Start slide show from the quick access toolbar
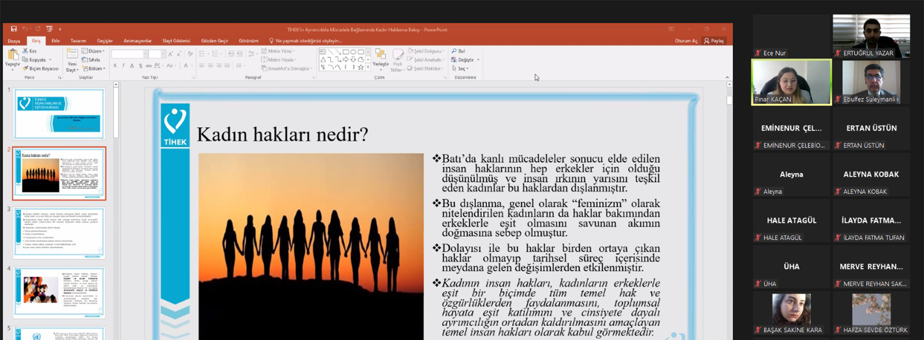 point(49,29)
